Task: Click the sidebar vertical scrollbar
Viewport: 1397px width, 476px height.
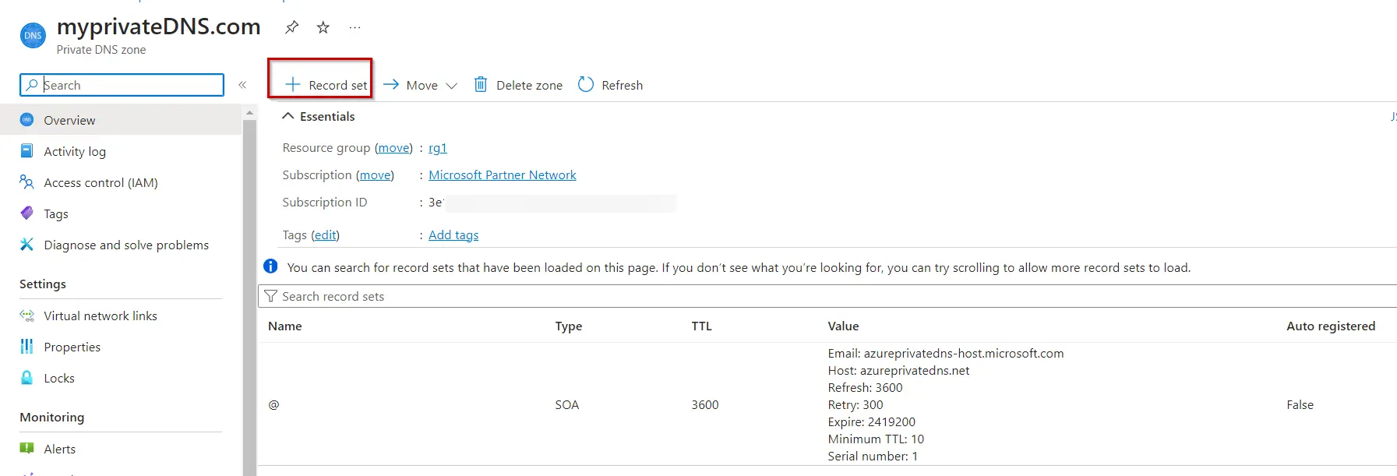Action: coord(249,296)
